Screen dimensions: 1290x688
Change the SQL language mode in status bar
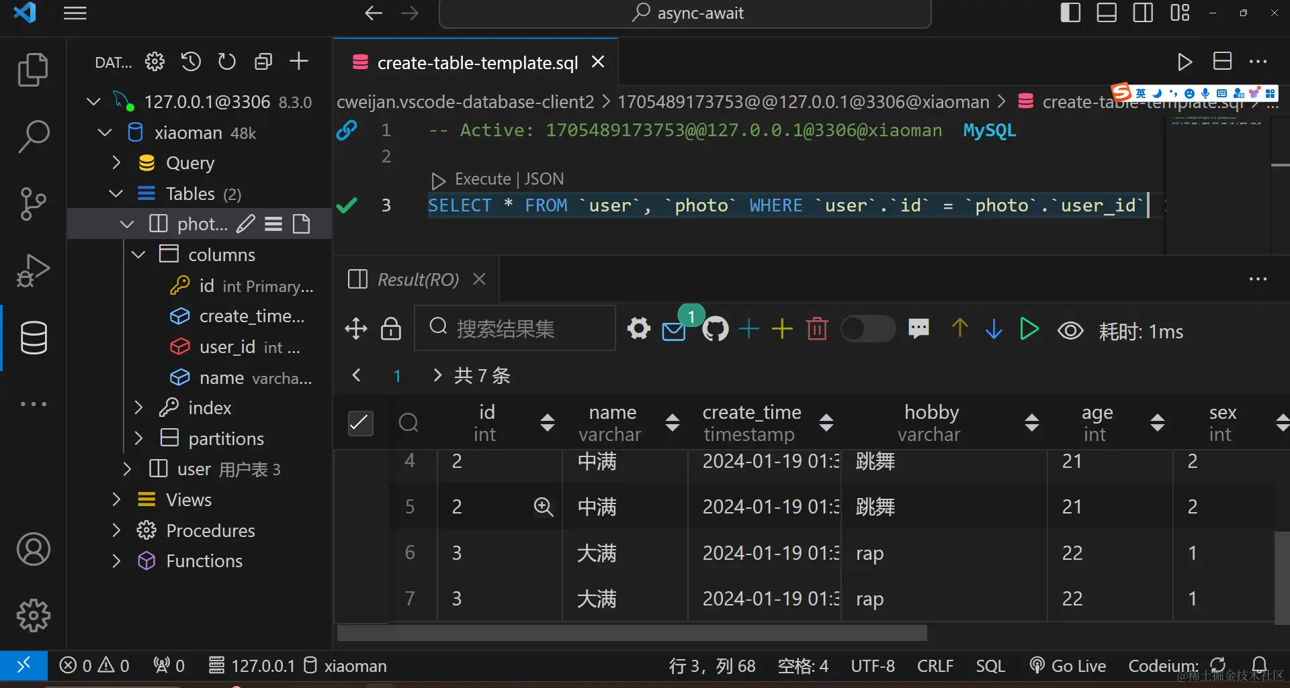coord(990,666)
